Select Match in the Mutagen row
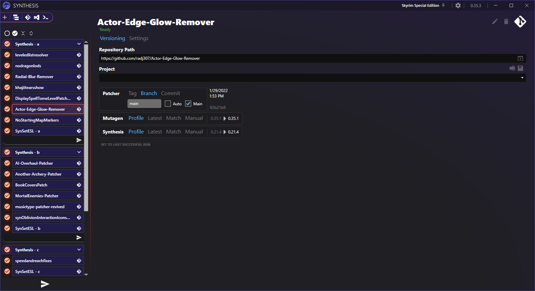 pyautogui.click(x=174, y=118)
